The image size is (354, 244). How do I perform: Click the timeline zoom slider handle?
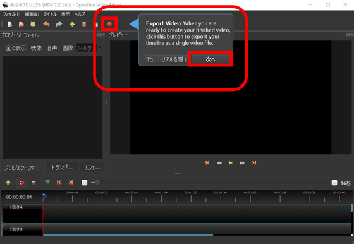click(x=97, y=183)
